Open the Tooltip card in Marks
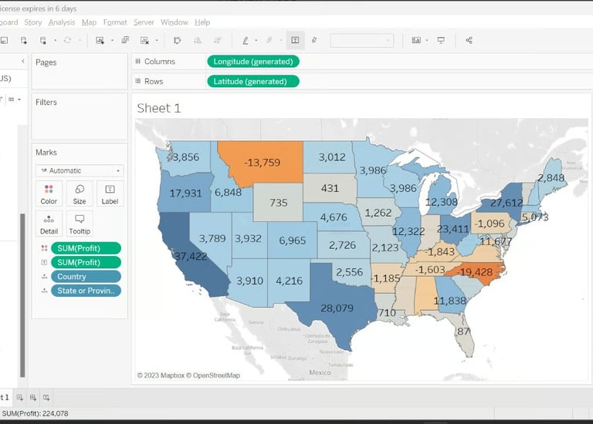593x424 pixels. point(80,224)
